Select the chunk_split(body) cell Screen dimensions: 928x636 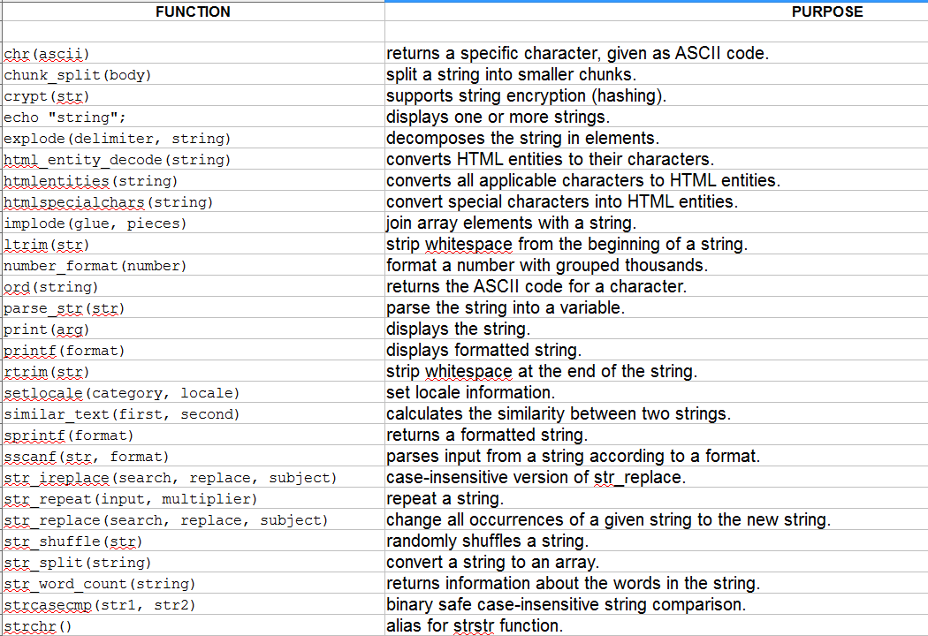click(x=78, y=75)
